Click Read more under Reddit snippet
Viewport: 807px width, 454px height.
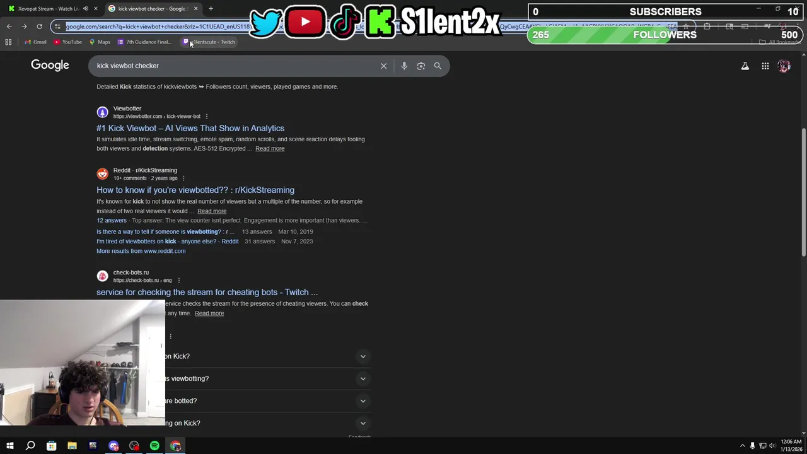click(212, 211)
